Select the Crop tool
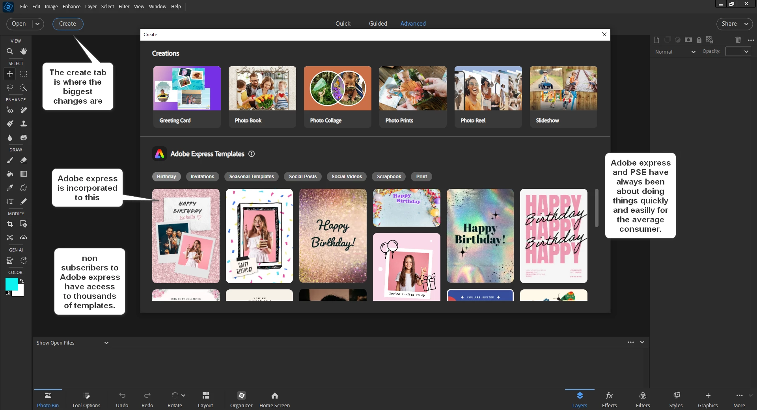Viewport: 757px width, 410px height. click(10, 224)
